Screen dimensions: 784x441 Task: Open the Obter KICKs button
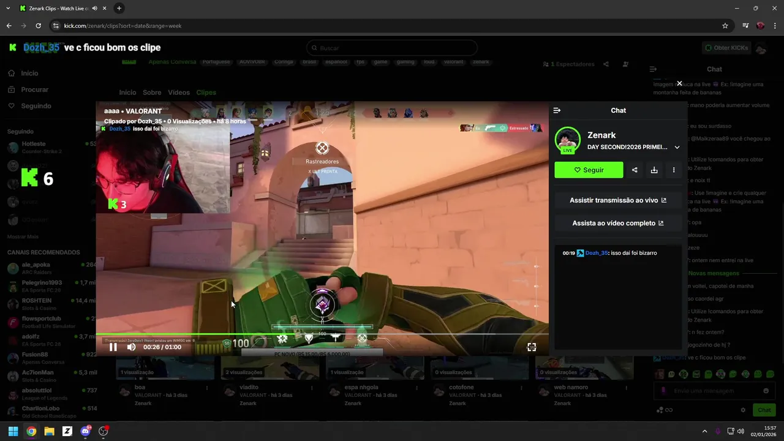point(726,48)
